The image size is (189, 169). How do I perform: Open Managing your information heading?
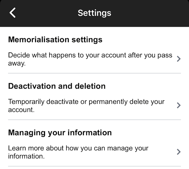pyautogui.click(x=60, y=132)
